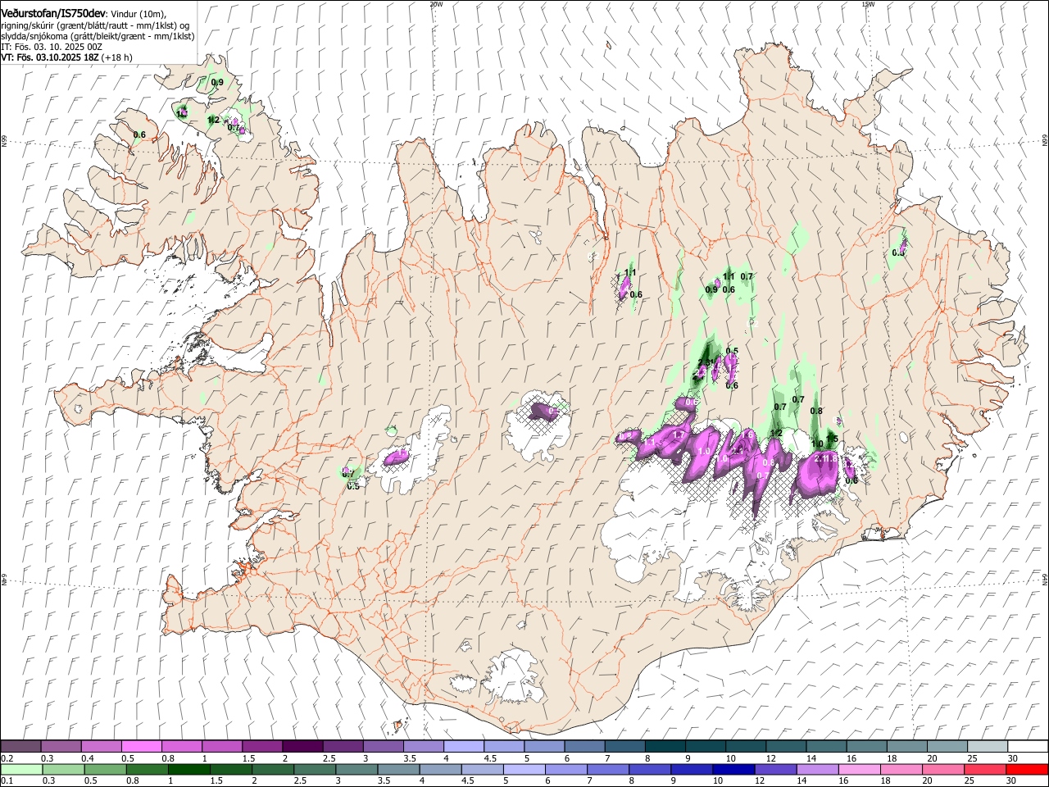Pick the grey-purple 0.2 snow legend swatch
Image resolution: width=1049 pixels, height=787 pixels.
tap(20, 746)
